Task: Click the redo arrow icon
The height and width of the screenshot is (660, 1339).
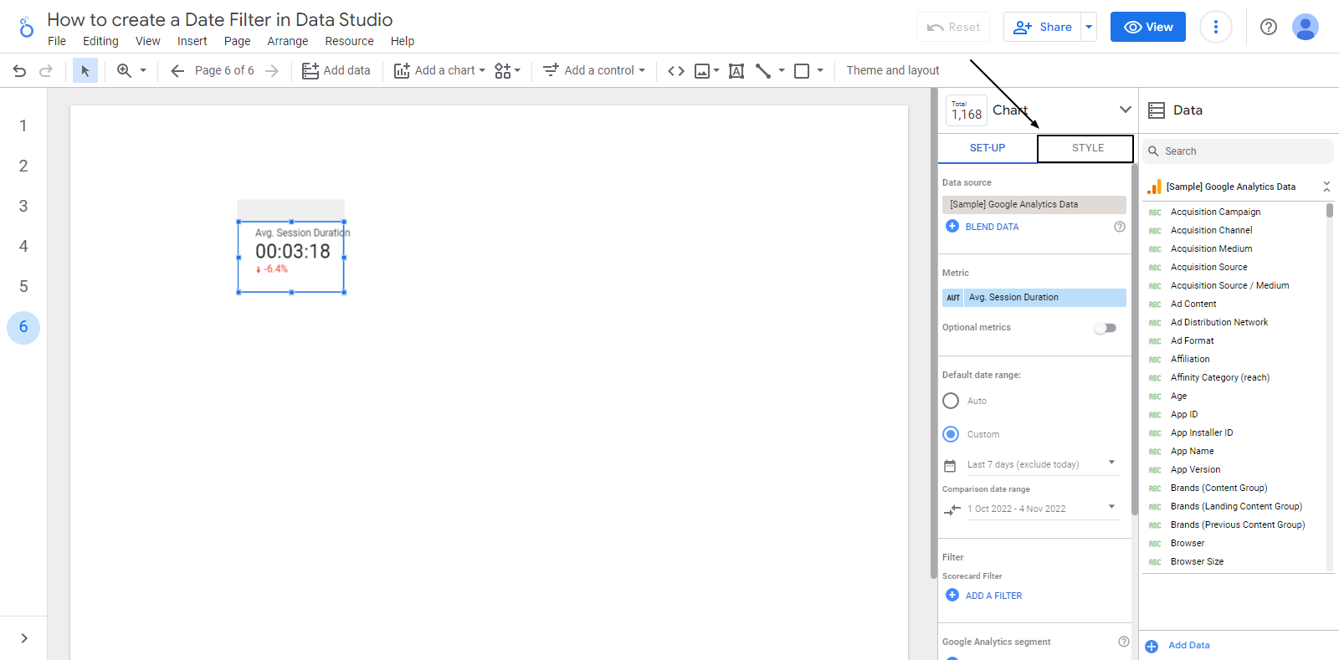Action: tap(46, 71)
